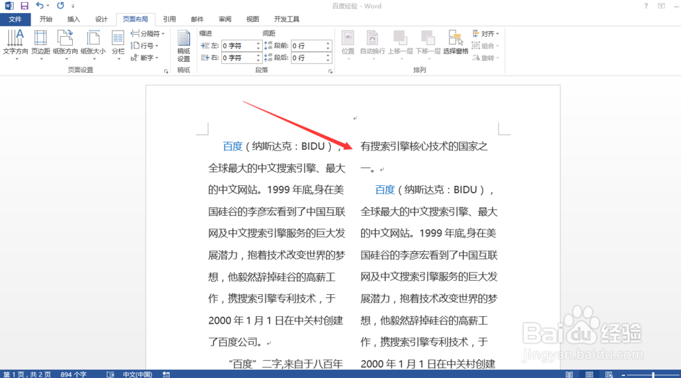Click the 段前 spacing before field
The width and height of the screenshot is (681, 378).
[x=308, y=46]
